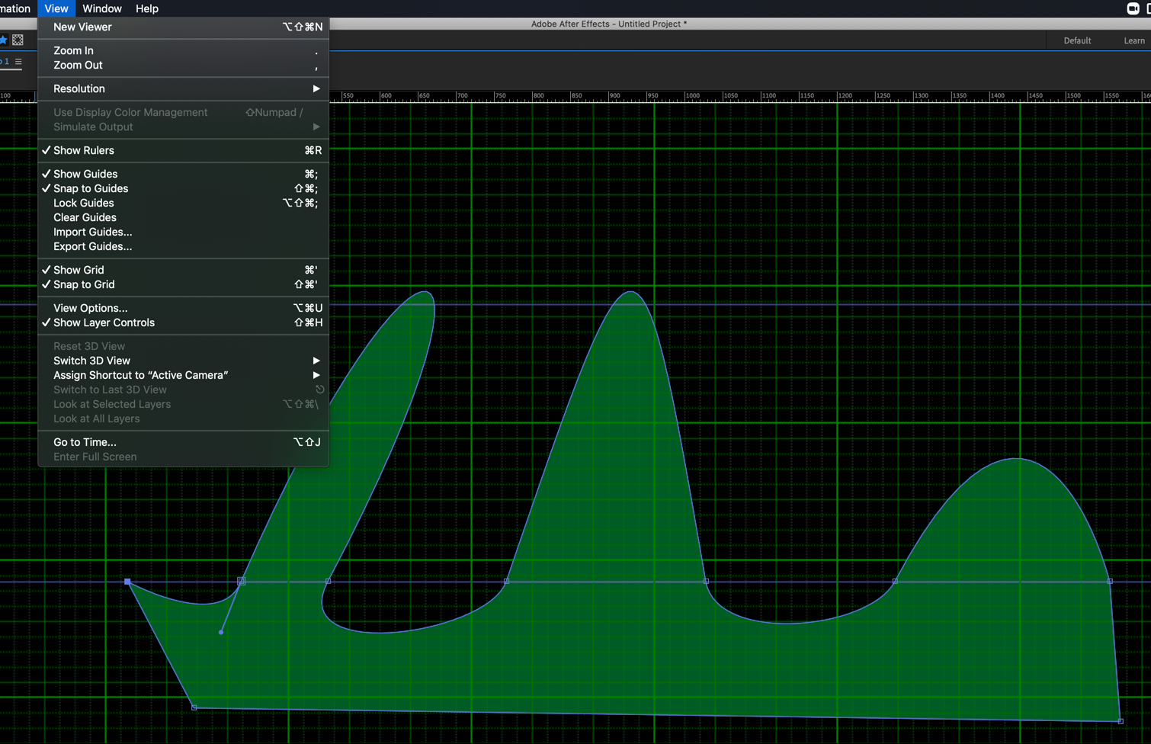This screenshot has height=744, width=1151.
Task: Click the screen mirroring icon in macOS menu bar
Action: [x=1133, y=8]
